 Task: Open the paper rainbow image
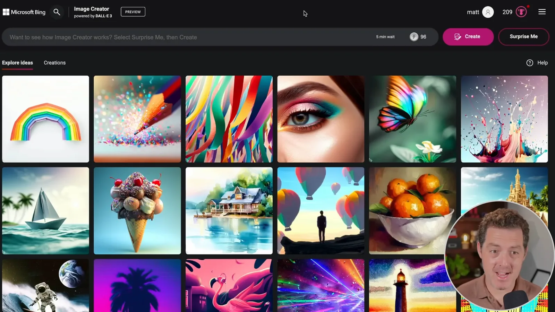pyautogui.click(x=45, y=119)
